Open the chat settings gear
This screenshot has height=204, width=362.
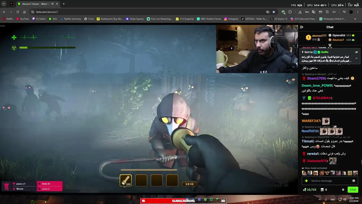click(x=343, y=190)
